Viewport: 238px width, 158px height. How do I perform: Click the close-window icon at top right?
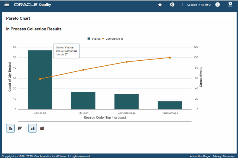(x=230, y=4)
